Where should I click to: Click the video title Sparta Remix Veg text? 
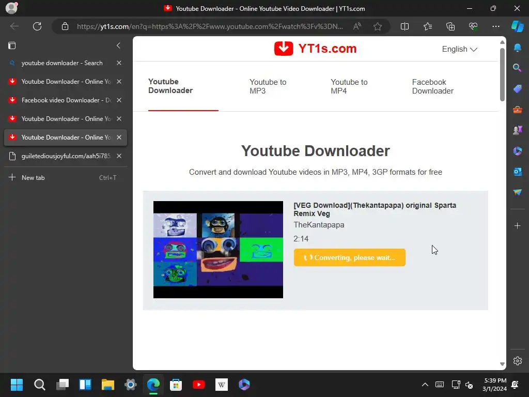375,209
